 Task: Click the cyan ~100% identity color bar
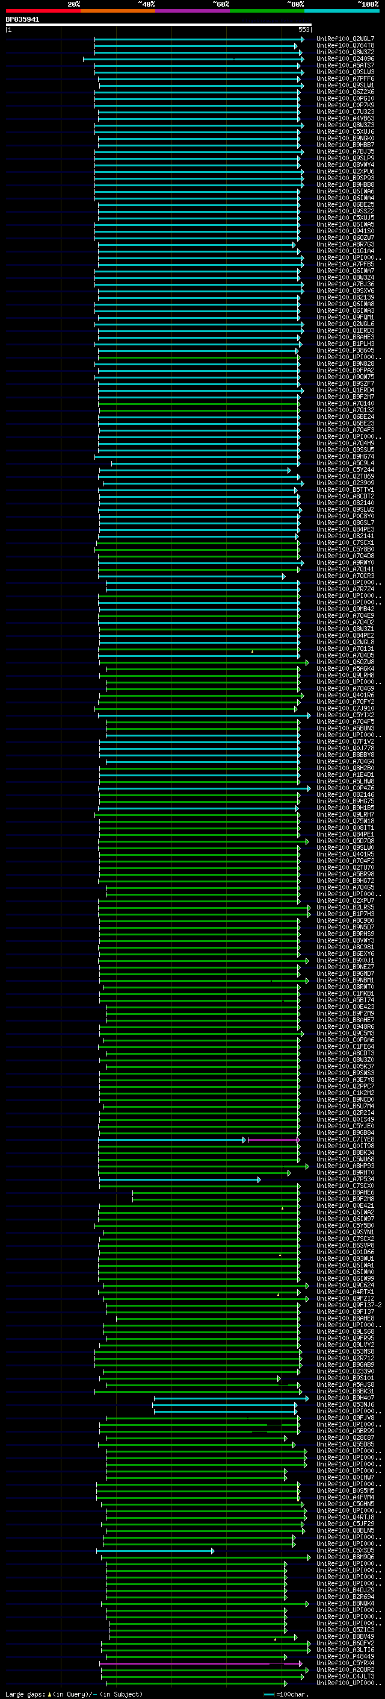[x=342, y=11]
